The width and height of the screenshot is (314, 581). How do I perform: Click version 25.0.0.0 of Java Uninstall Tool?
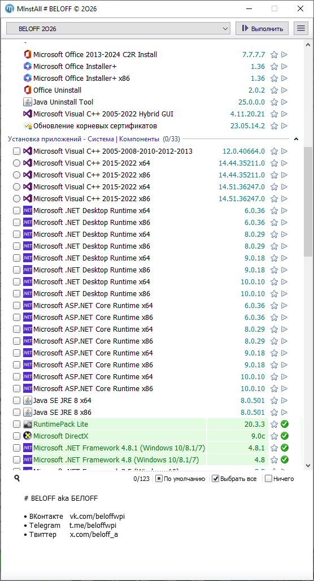click(x=252, y=102)
